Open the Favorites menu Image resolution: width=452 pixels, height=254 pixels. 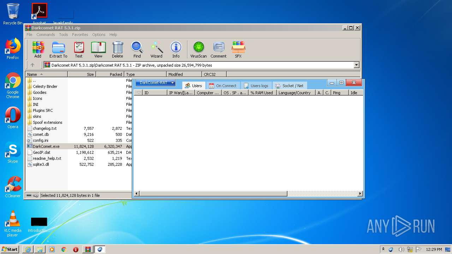80,35
